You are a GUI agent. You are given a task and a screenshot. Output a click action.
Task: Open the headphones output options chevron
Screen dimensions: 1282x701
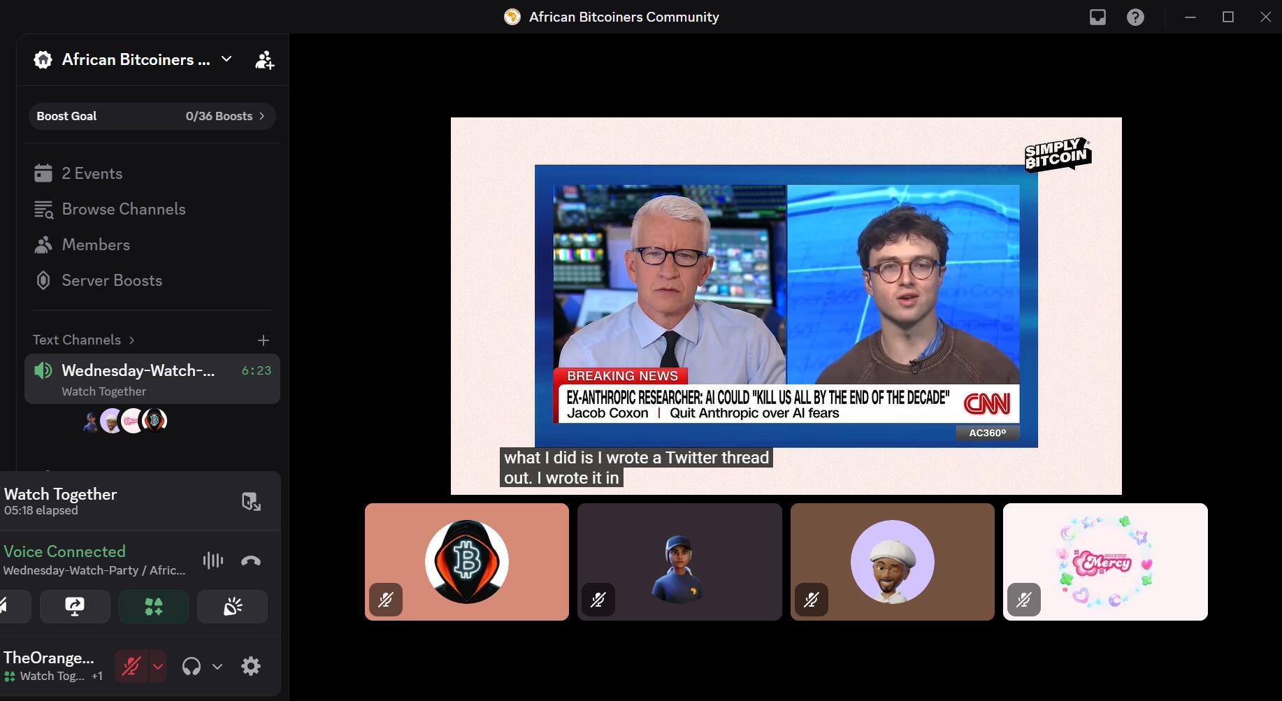pos(217,666)
